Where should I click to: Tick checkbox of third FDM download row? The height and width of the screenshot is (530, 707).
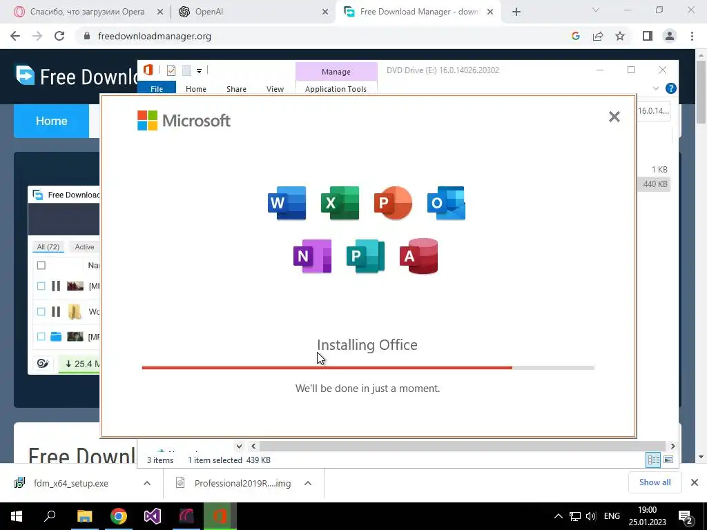pyautogui.click(x=41, y=337)
